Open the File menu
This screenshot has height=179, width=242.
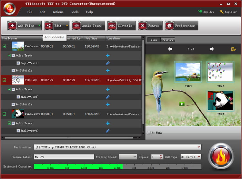coord(30,12)
